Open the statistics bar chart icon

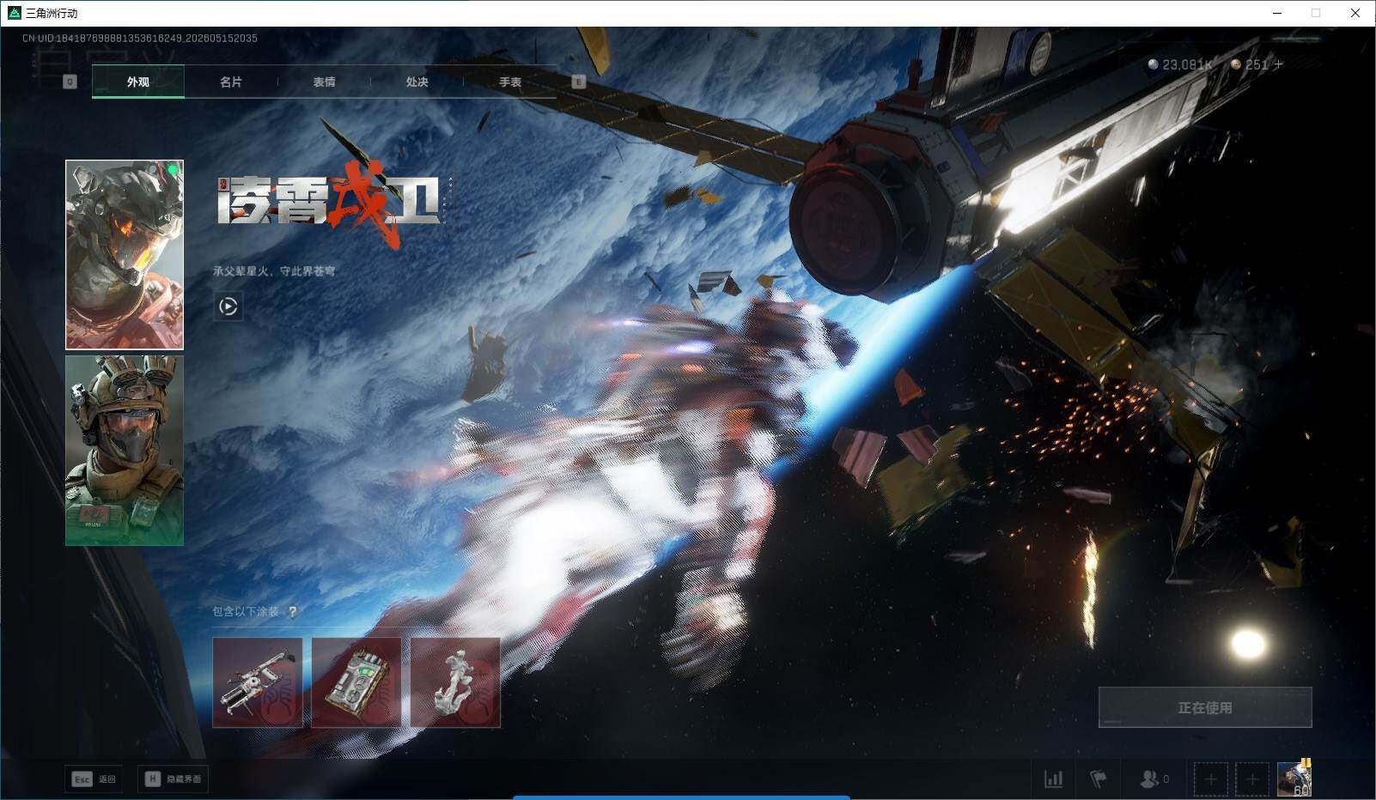pos(1053,779)
